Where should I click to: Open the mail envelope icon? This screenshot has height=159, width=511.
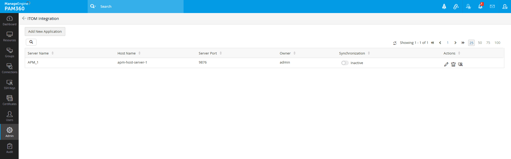(x=492, y=6)
